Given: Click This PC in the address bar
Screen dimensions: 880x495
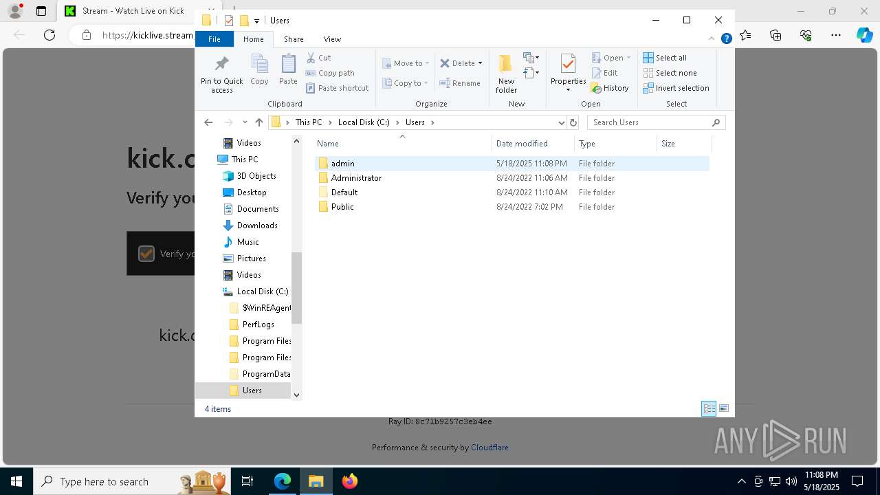Looking at the screenshot, I should (x=309, y=122).
